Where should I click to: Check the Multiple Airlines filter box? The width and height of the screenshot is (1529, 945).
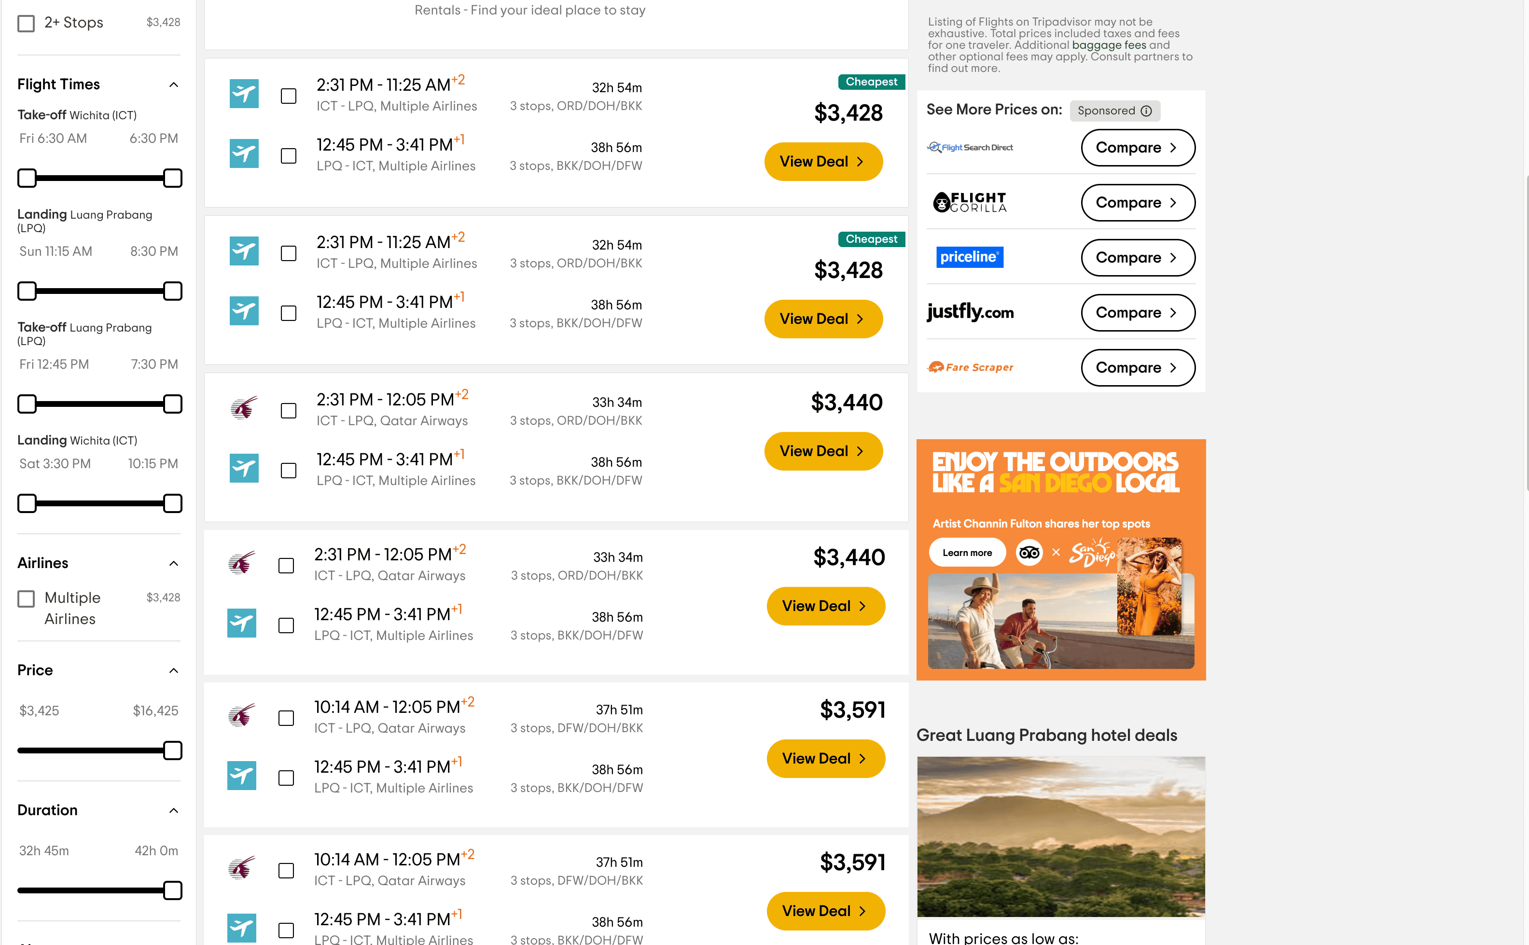(x=26, y=599)
